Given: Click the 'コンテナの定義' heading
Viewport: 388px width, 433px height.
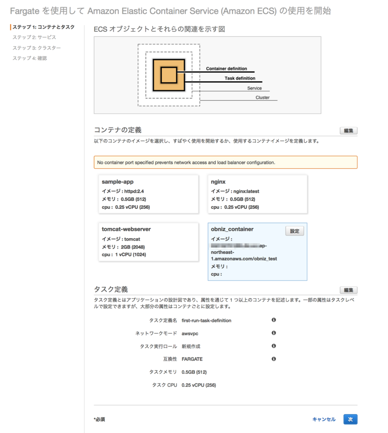Looking at the screenshot, I should click(x=118, y=130).
